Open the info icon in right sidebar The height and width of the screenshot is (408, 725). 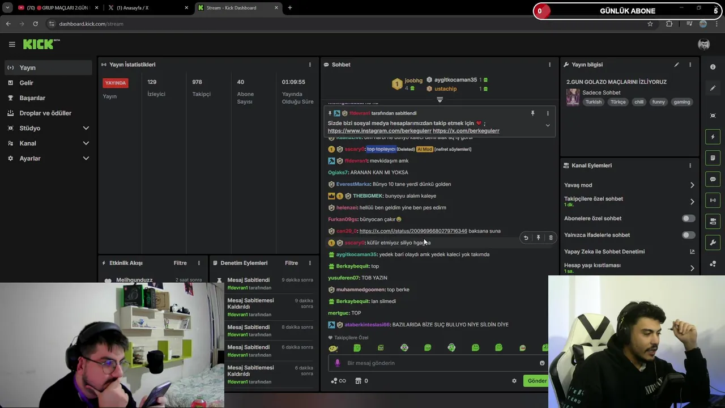pyautogui.click(x=713, y=67)
